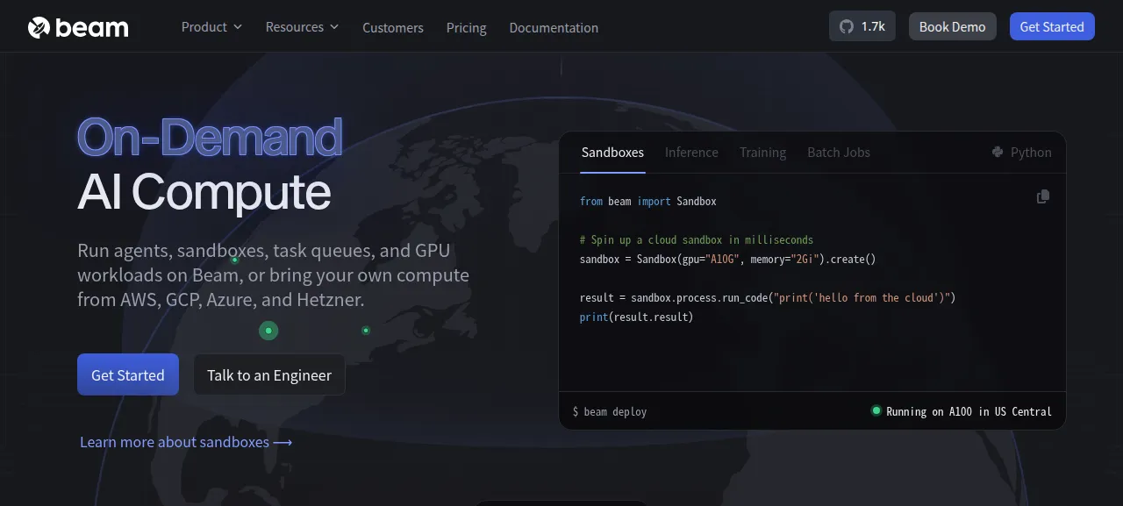Image resolution: width=1123 pixels, height=506 pixels.
Task: Click the green status dot beside Running on A100
Action: coord(876,410)
